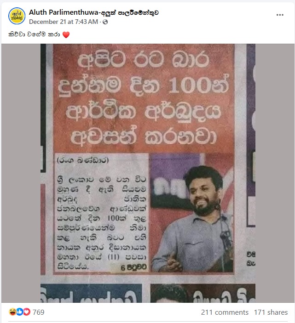Open the December 21 at 7:43 AM timestamp
Screen dimensions: 295x323
click(64, 22)
